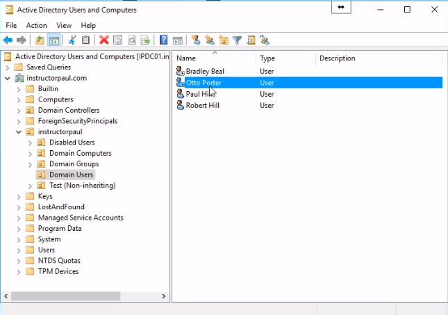Open the File menu
Viewport: 448px width, 315px height.
pyautogui.click(x=11, y=25)
